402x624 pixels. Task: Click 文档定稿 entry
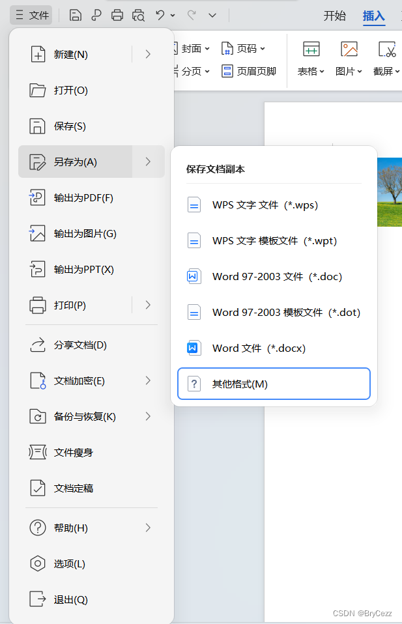(x=92, y=489)
